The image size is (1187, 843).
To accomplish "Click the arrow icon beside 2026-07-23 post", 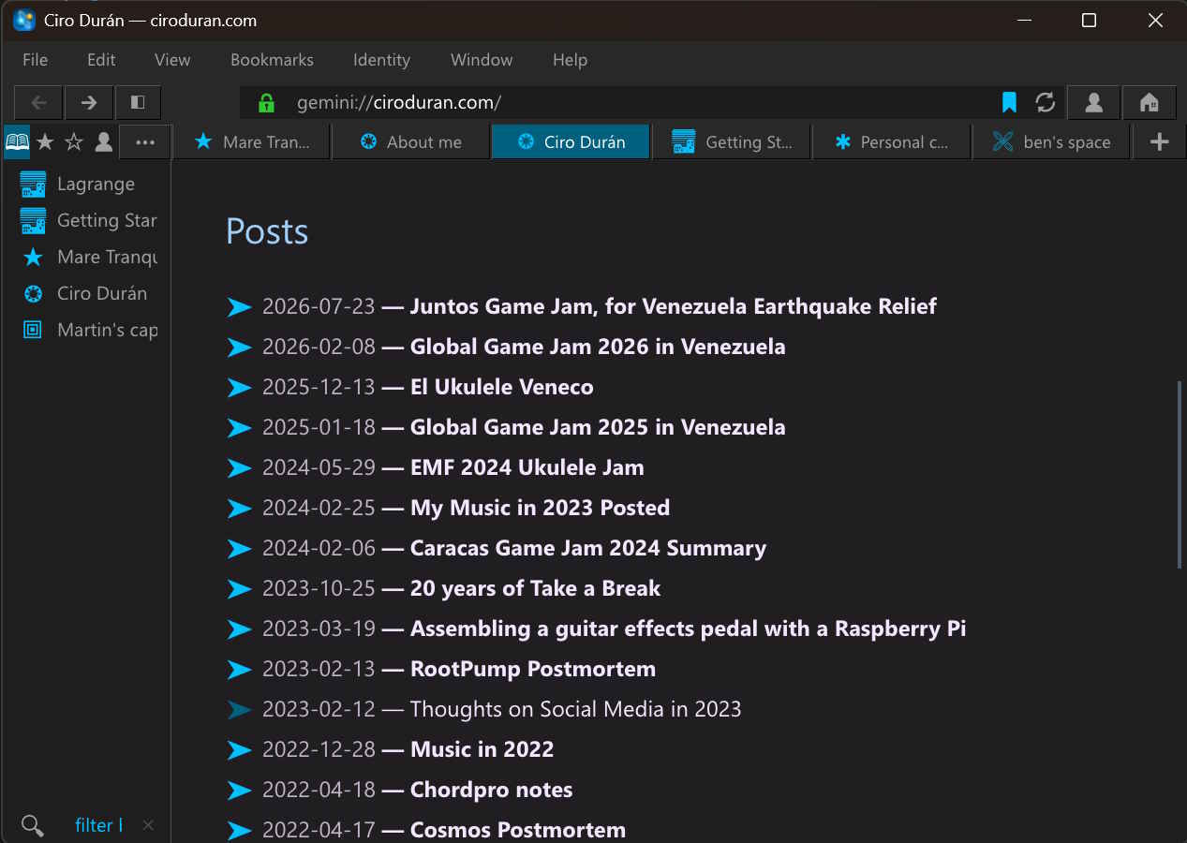I will point(240,307).
